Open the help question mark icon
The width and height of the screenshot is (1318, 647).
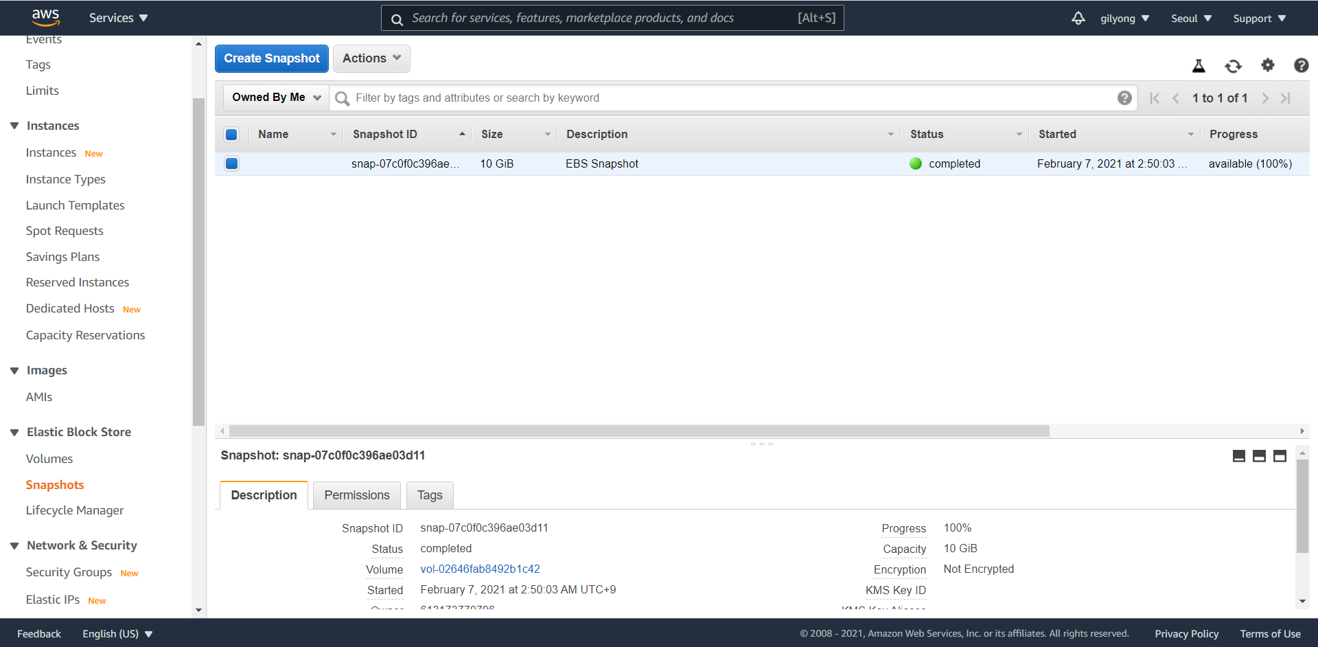point(1301,65)
